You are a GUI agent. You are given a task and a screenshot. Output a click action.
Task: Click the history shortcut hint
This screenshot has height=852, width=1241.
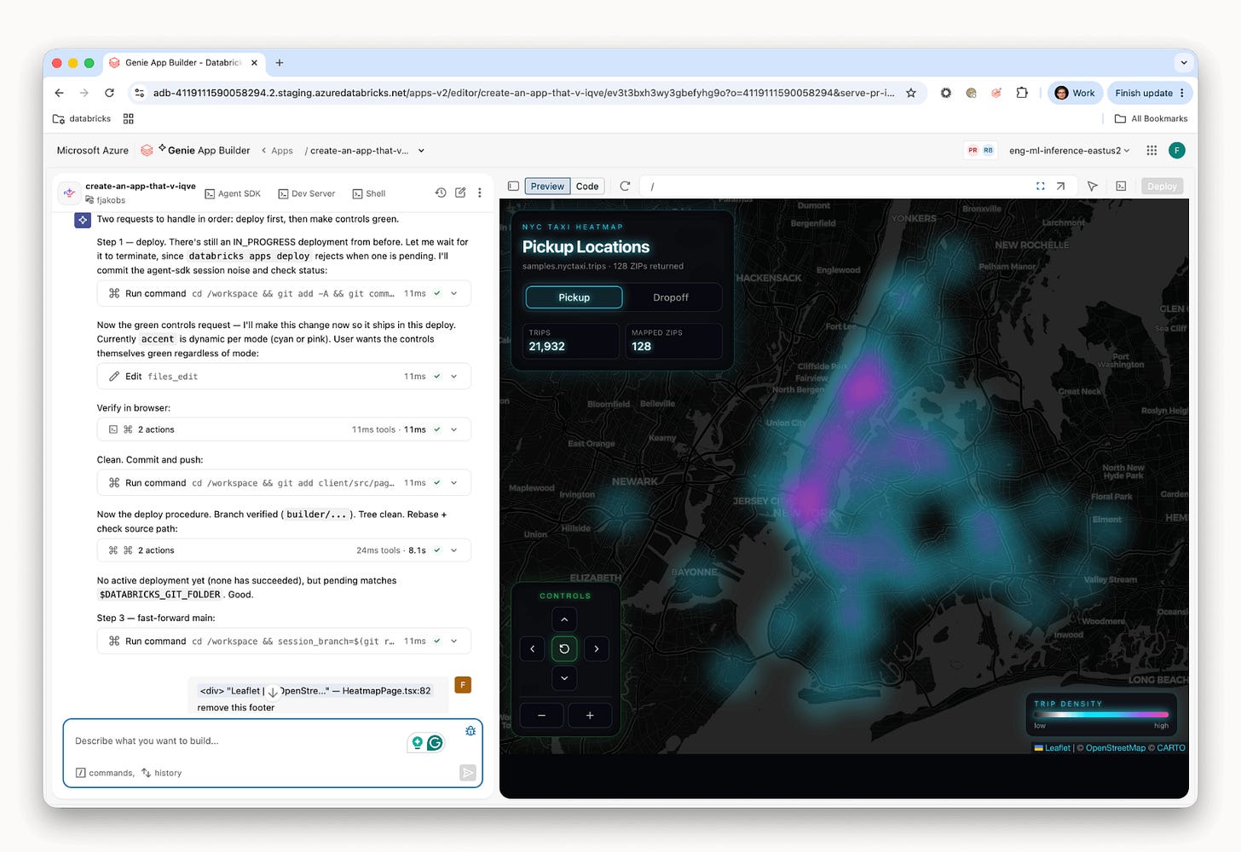162,773
